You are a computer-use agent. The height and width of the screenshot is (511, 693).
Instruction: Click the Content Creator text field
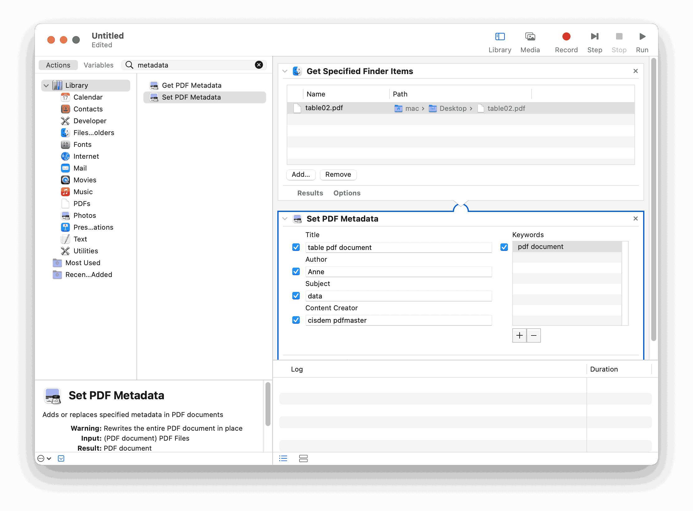(x=398, y=320)
